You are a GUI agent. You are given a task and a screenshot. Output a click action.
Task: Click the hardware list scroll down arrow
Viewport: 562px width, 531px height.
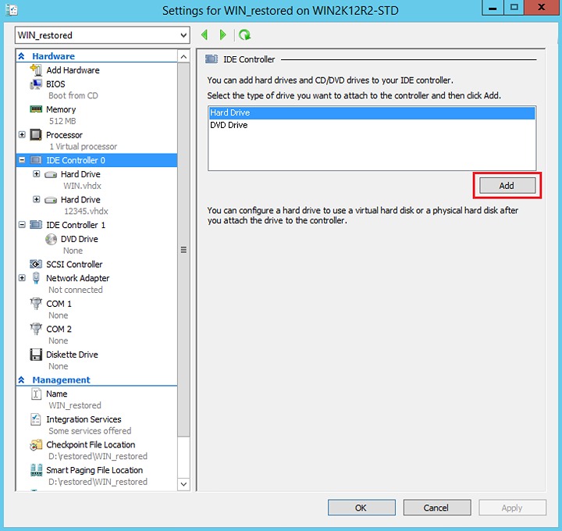184,484
